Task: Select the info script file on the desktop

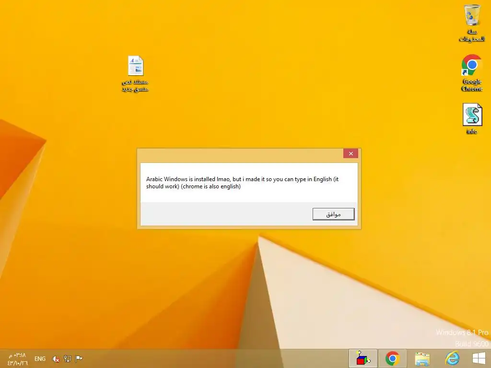Action: click(472, 119)
